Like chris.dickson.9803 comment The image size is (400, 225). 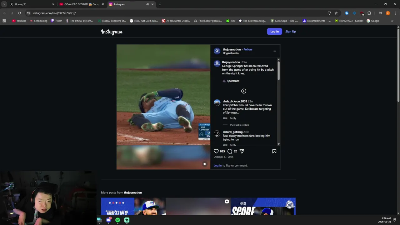[x=225, y=118]
